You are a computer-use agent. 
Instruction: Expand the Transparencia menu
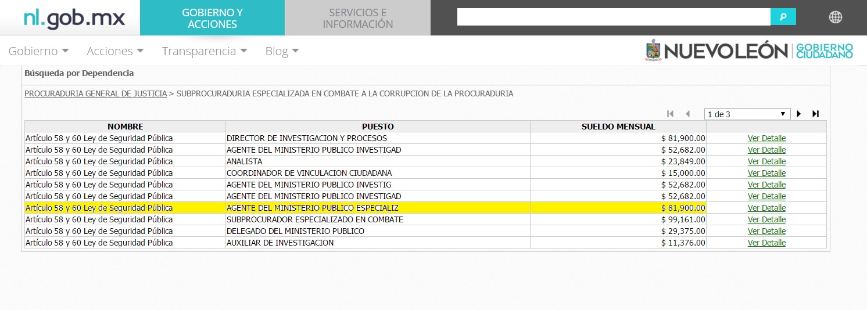[x=204, y=51]
